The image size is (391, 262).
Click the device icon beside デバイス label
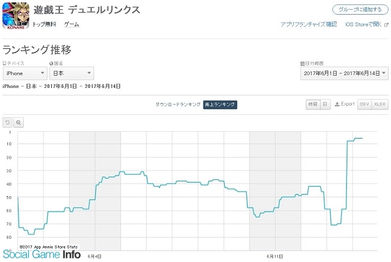tap(4, 64)
